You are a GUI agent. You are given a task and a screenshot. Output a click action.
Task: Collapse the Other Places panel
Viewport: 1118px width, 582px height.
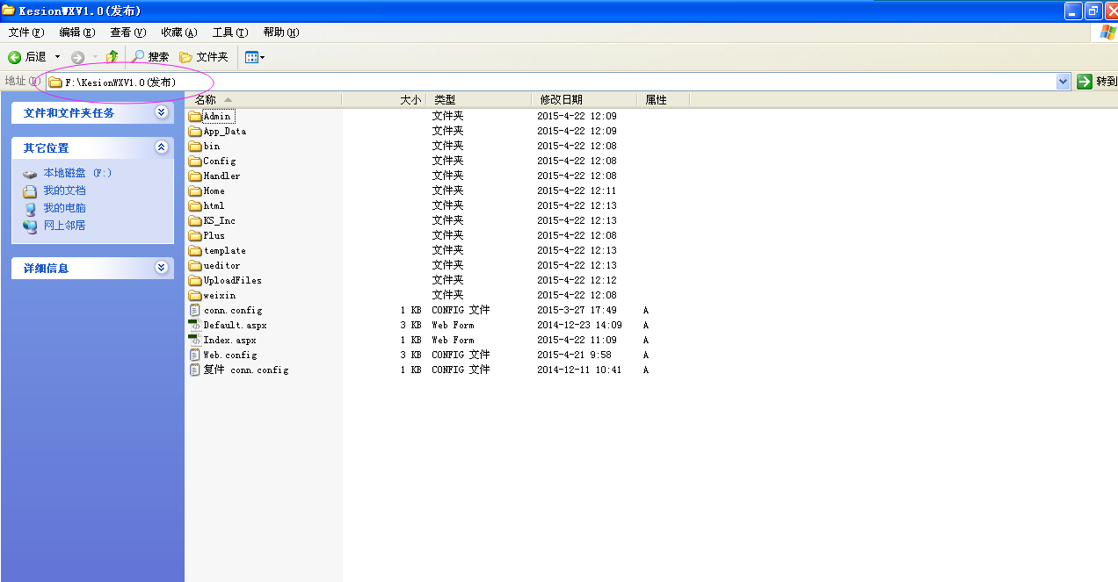tap(161, 147)
